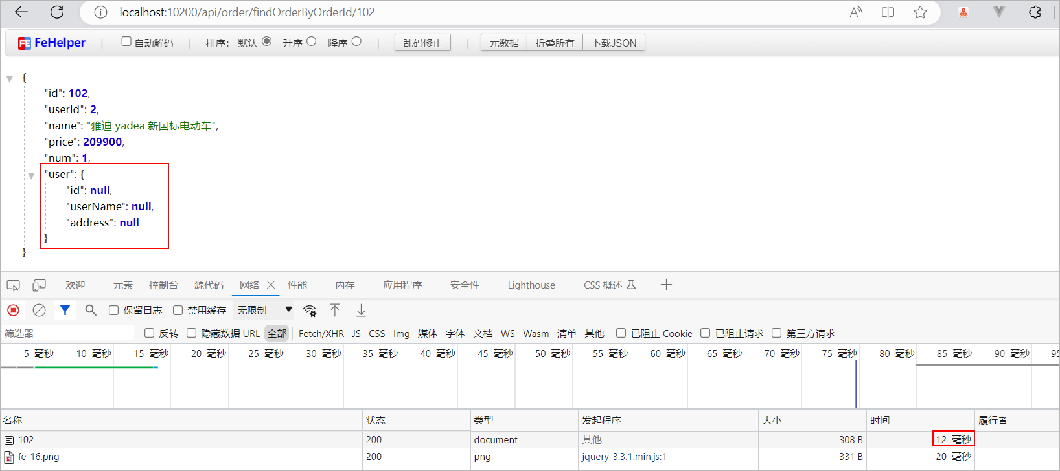Screen dimensions: 1060x471
Task: Open the 无限制 throttling dropdown
Action: 264,311
